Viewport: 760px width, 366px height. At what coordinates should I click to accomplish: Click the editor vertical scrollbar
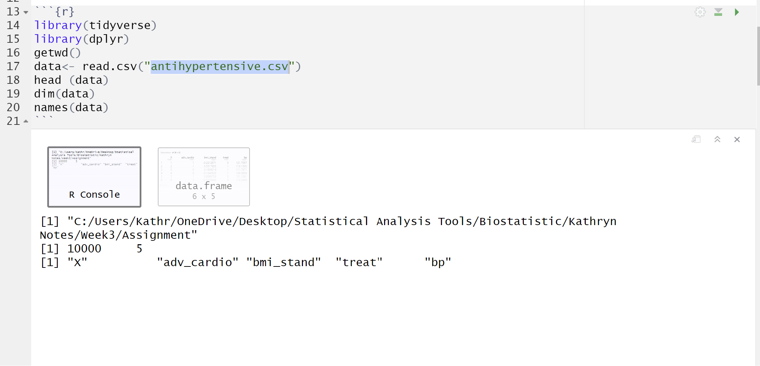pyautogui.click(x=758, y=56)
